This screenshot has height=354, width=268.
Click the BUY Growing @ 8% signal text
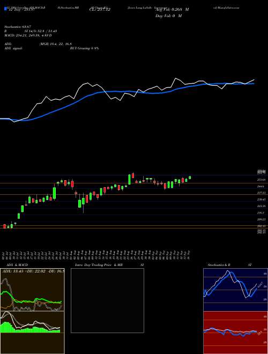84,48
